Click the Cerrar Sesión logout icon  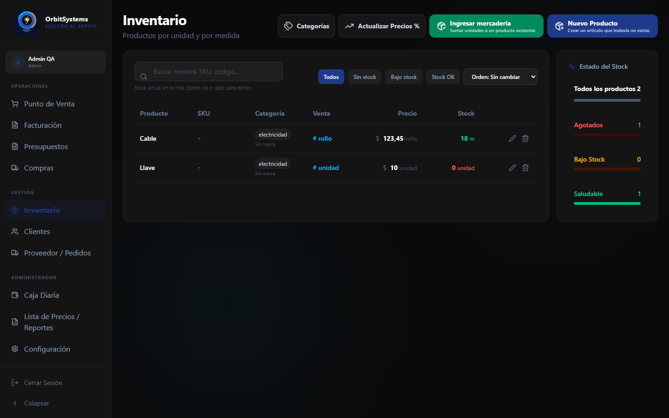[x=15, y=383]
